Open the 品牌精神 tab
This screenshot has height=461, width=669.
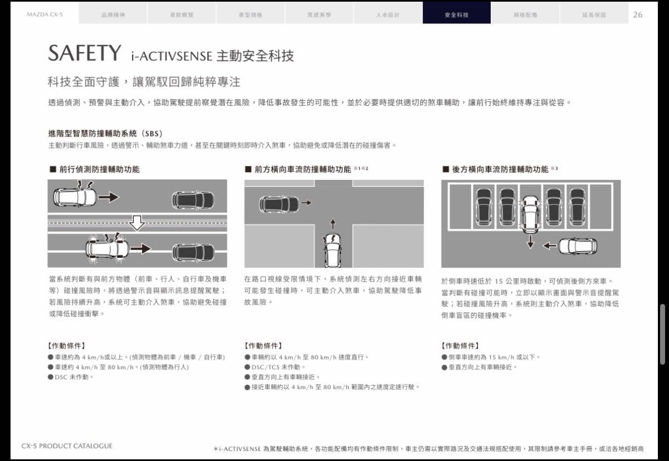(113, 14)
